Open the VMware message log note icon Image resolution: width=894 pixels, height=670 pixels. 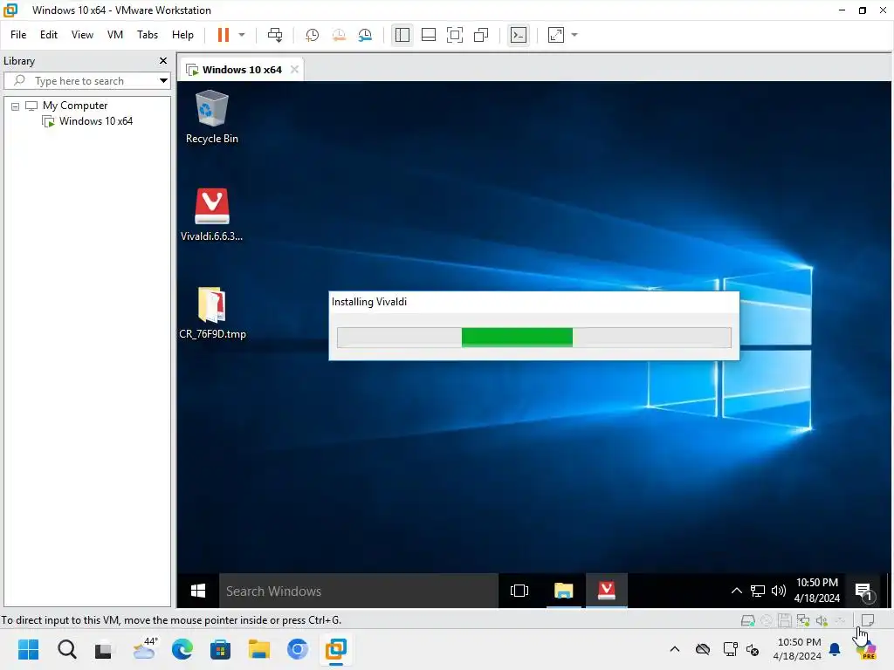pyautogui.click(x=868, y=620)
